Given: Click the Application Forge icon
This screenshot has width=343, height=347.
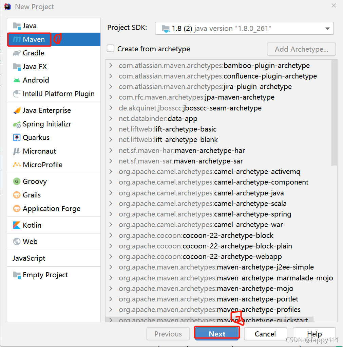Looking at the screenshot, I should coord(17,208).
